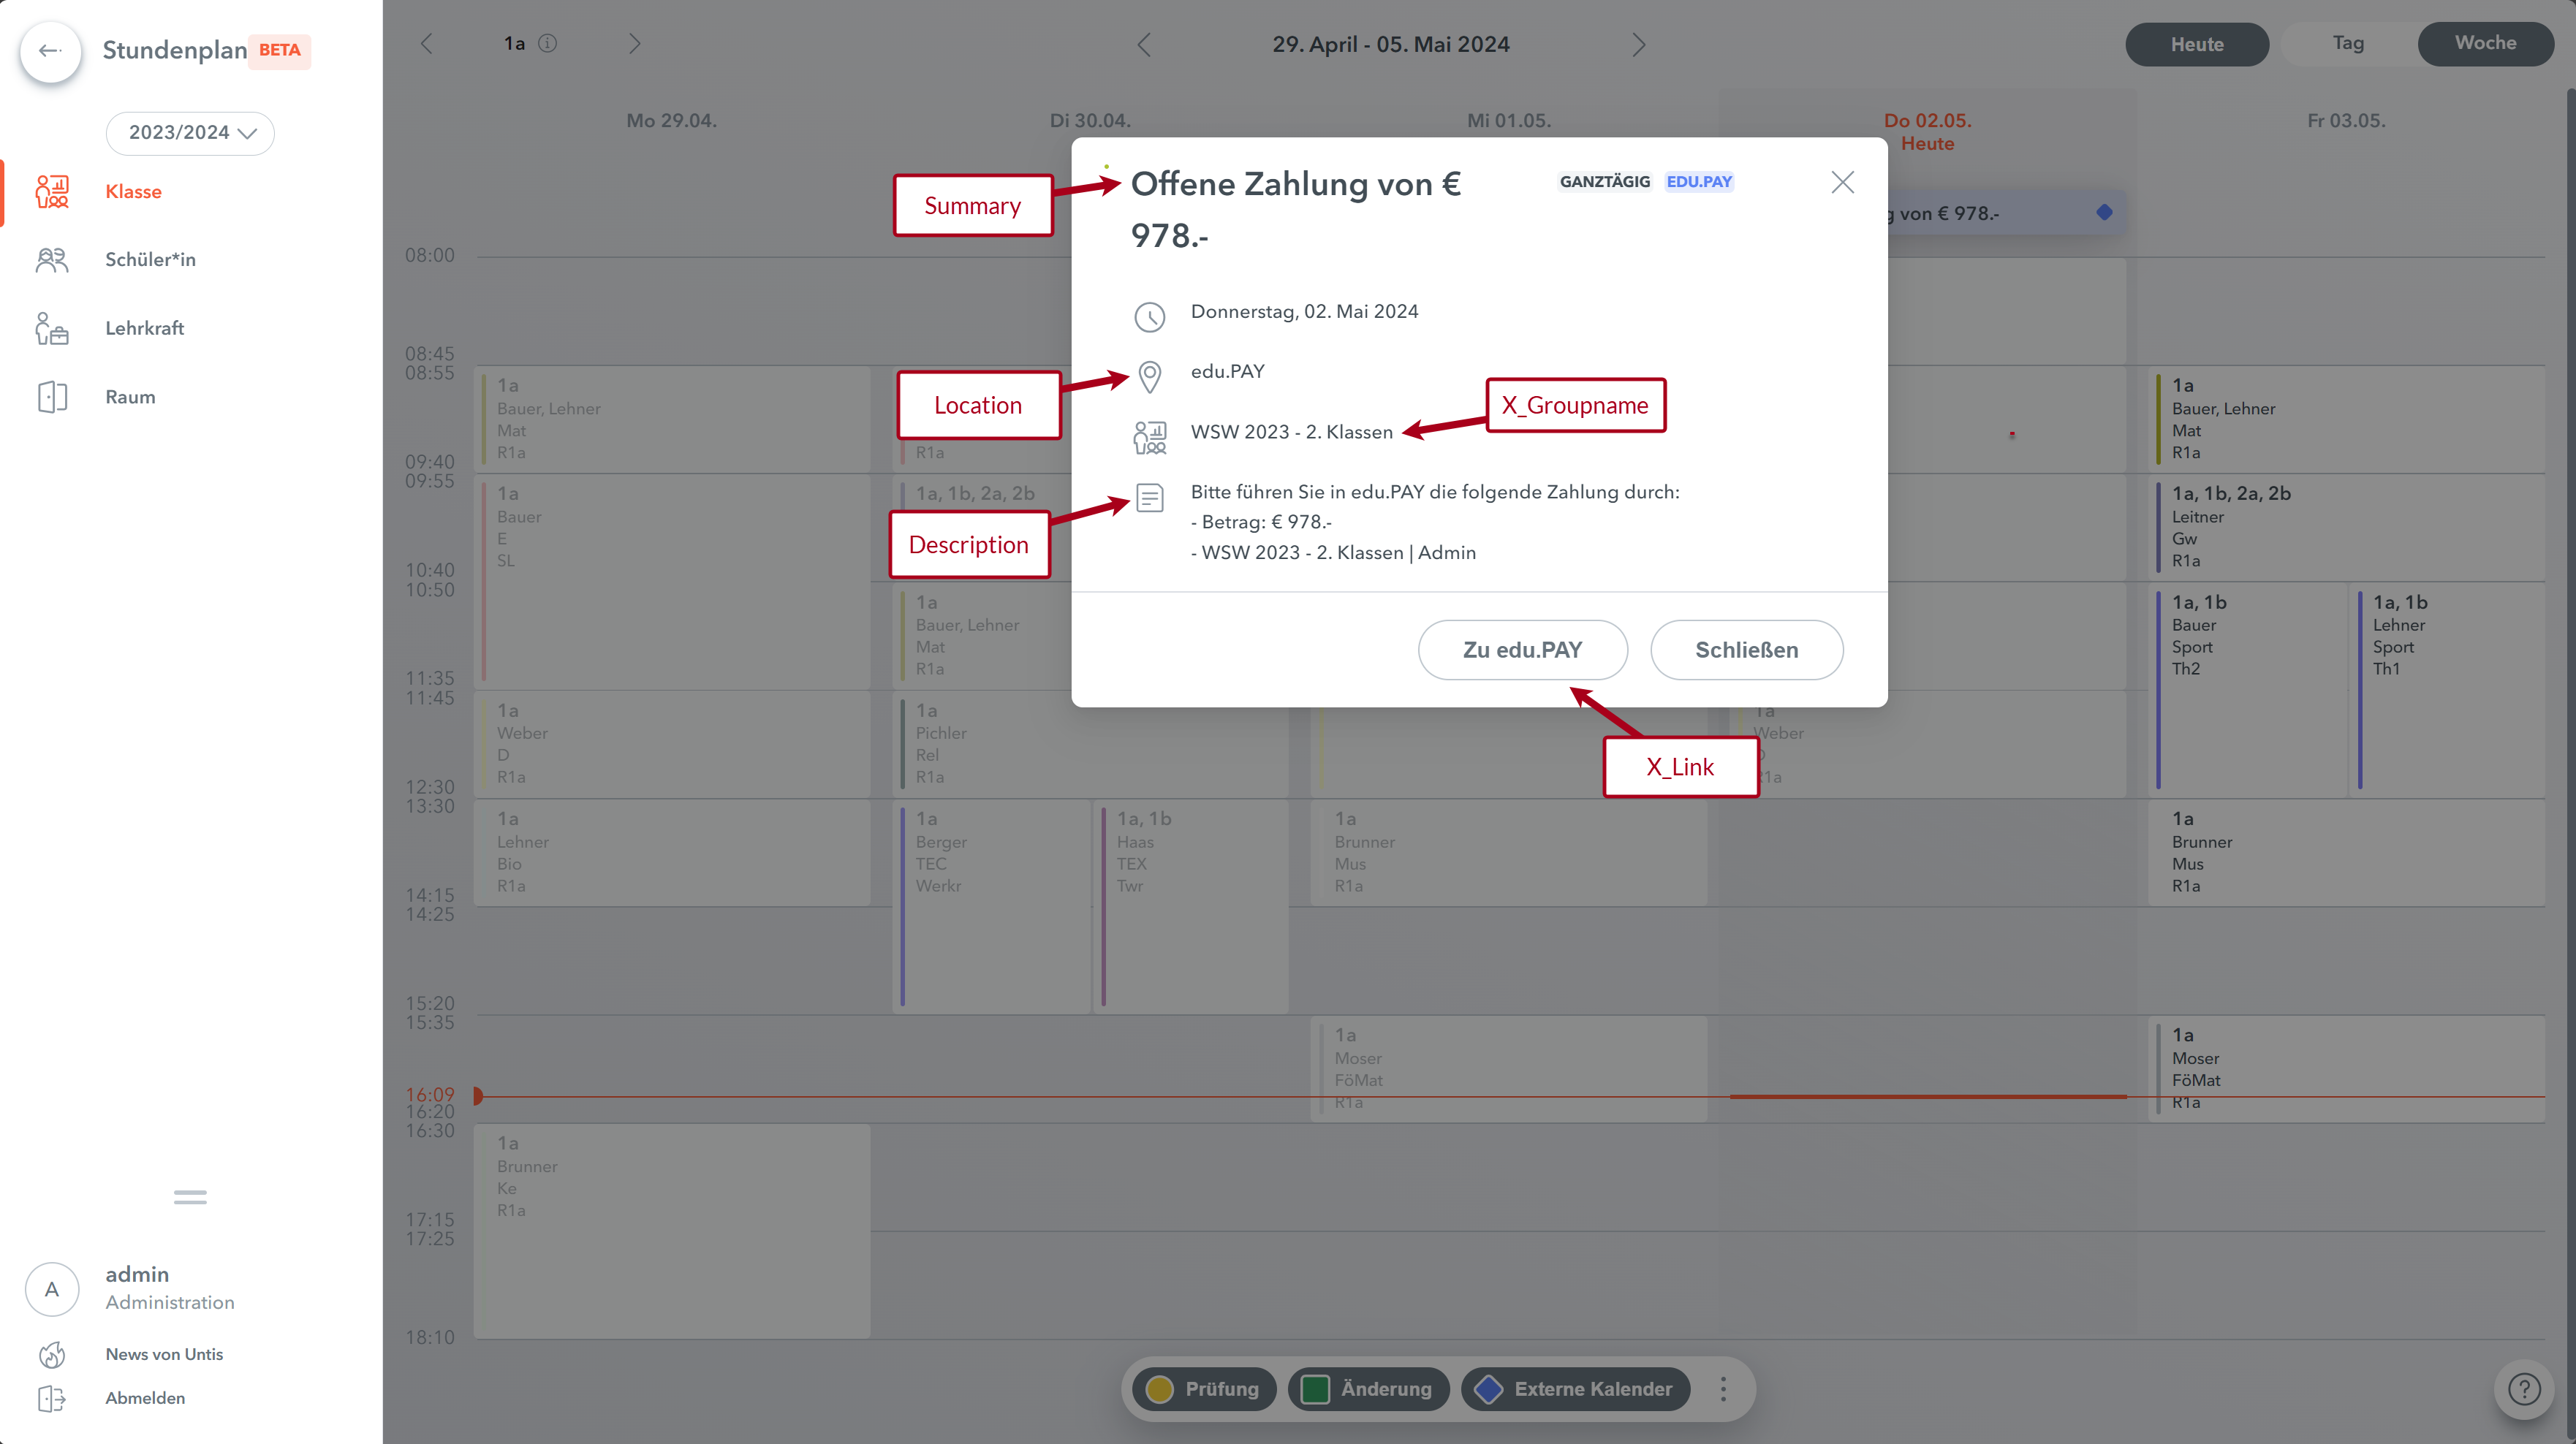
Task: Click the Do 02.05. Heute day header
Action: (1927, 131)
